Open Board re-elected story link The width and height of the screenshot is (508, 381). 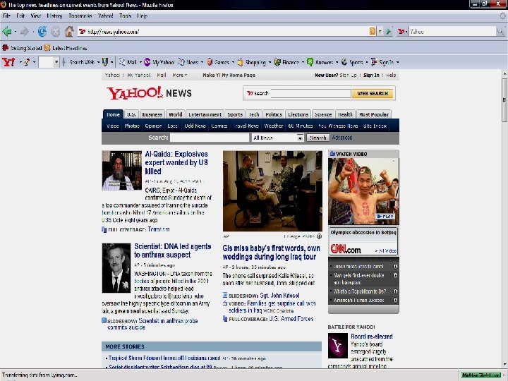[372, 337]
